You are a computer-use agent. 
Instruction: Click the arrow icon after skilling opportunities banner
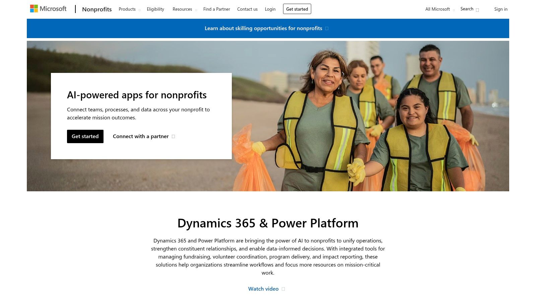tap(326, 28)
